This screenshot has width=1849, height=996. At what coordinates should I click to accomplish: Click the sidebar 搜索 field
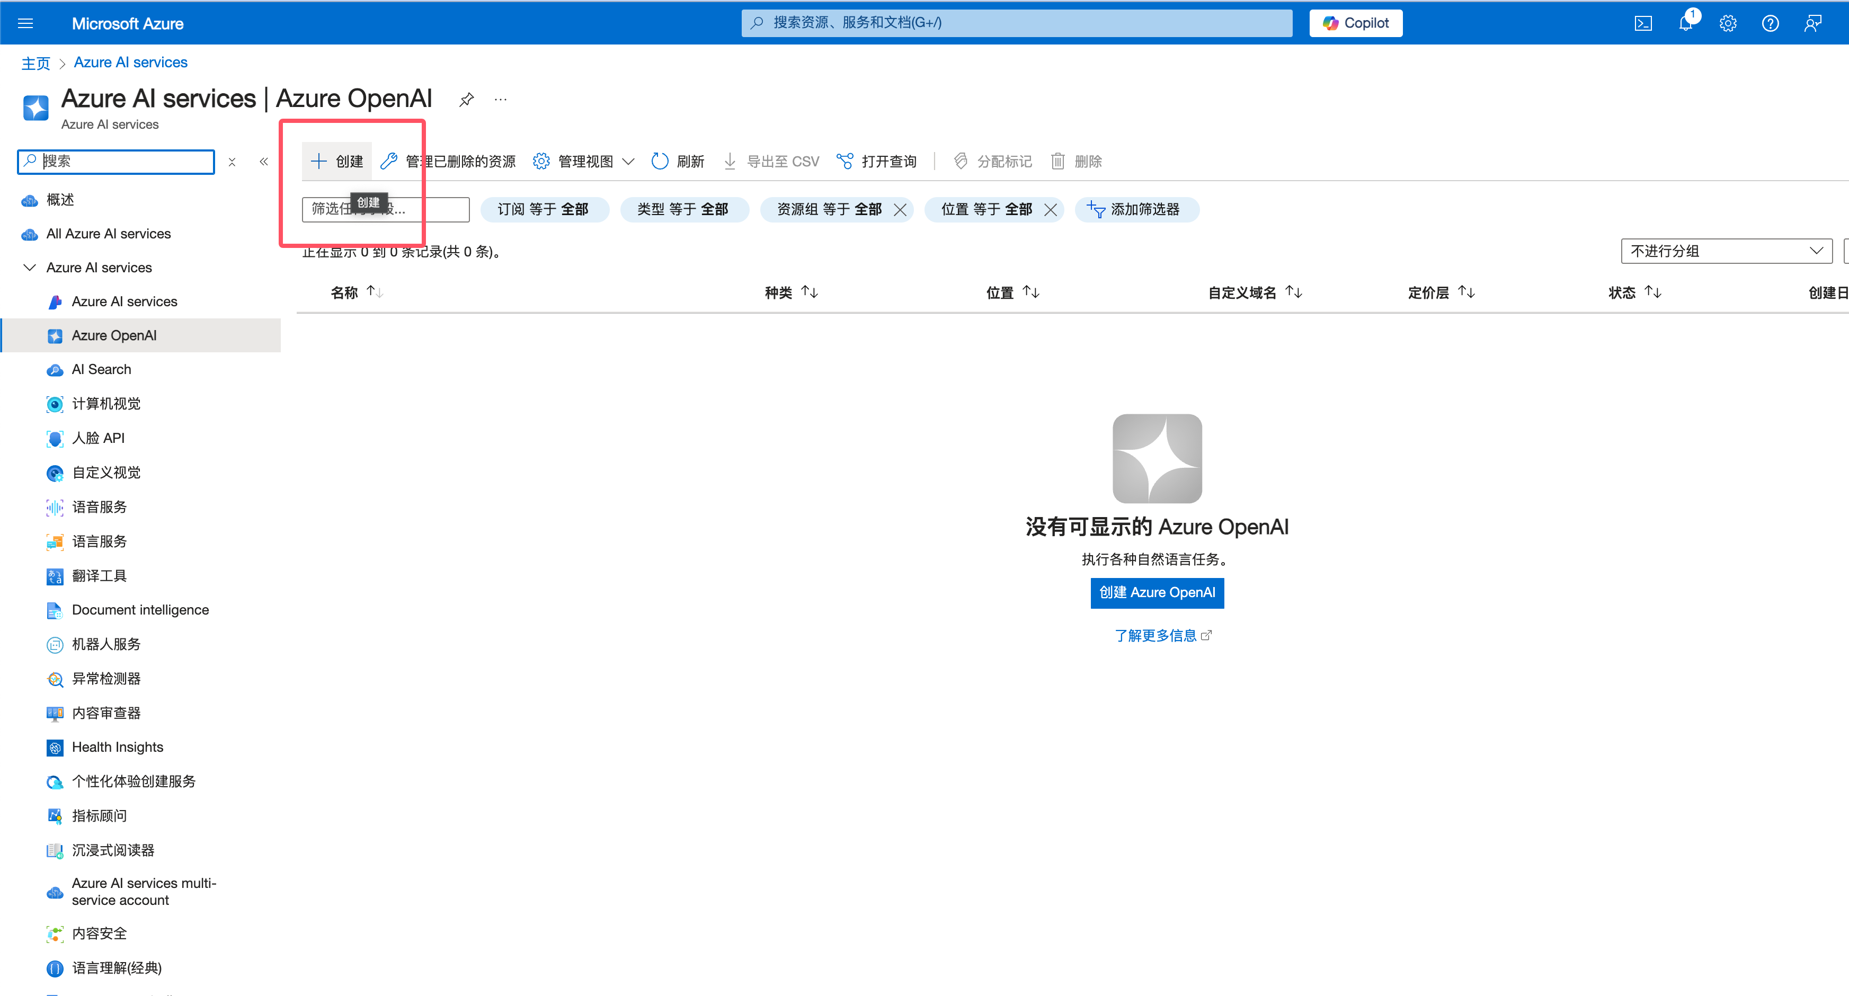[x=116, y=162]
